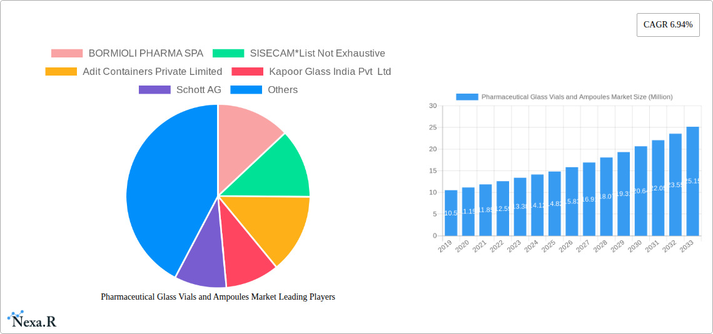Screen dimensions: 713x334
Task: Select the 2033 bar showing 25.15
Action: pyautogui.click(x=692, y=181)
